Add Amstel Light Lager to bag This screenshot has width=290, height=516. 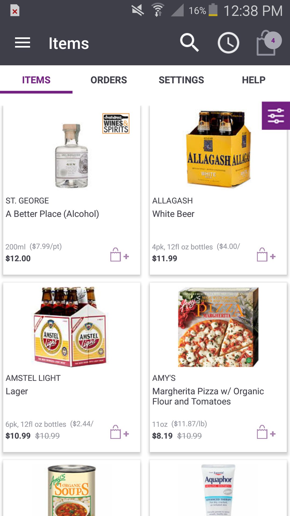click(x=119, y=432)
